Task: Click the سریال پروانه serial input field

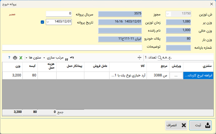Action: [x=59, y=14]
